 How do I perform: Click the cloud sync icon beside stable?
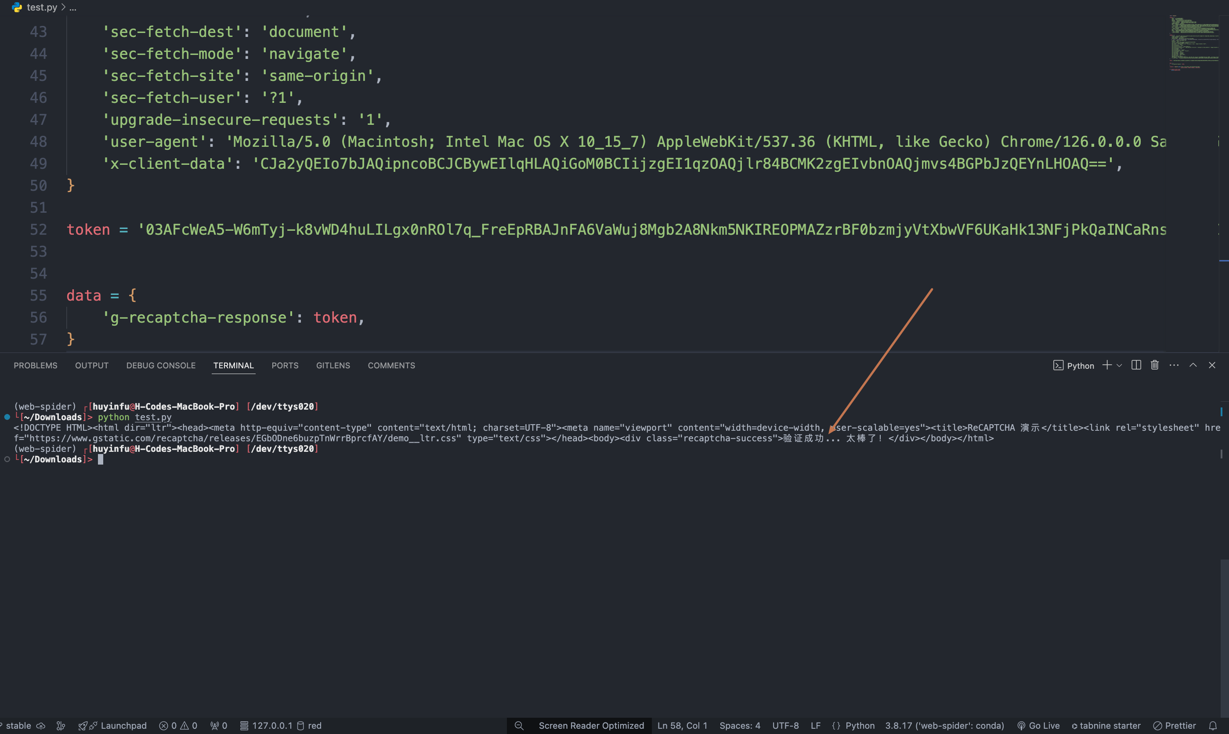(x=41, y=726)
